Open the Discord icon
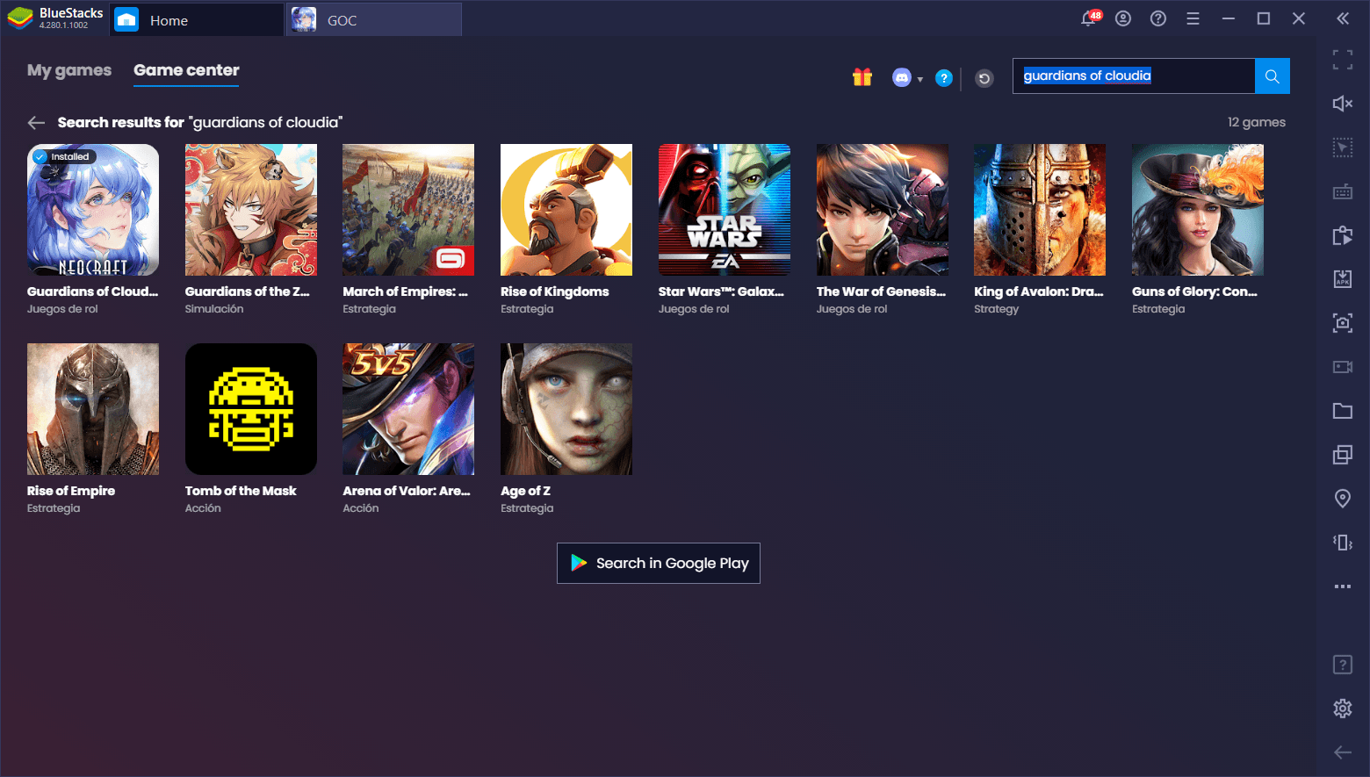1370x777 pixels. pyautogui.click(x=901, y=78)
